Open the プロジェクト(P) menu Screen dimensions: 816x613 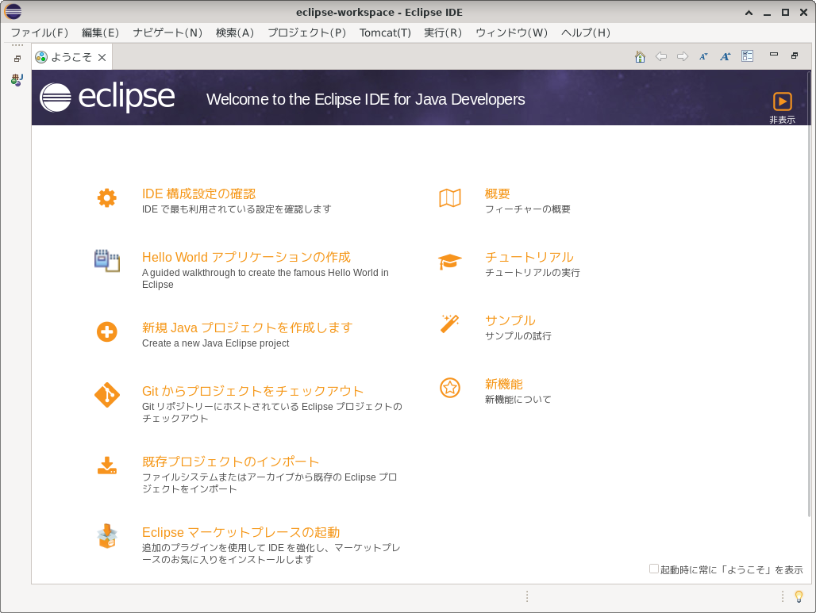click(x=307, y=33)
